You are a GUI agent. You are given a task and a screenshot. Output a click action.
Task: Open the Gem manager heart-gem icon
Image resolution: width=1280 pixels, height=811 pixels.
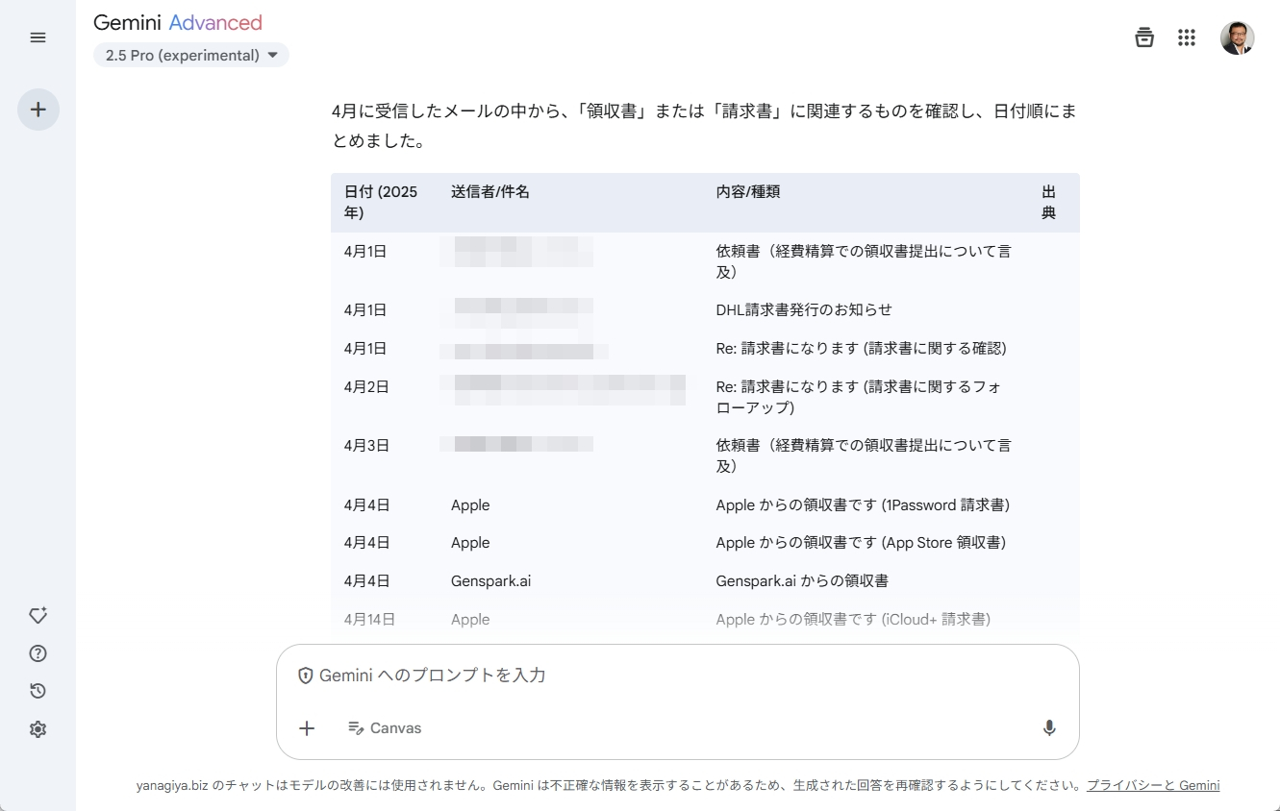point(38,615)
